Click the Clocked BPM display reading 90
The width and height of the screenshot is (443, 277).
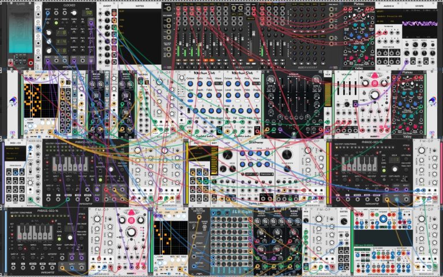[88, 13]
